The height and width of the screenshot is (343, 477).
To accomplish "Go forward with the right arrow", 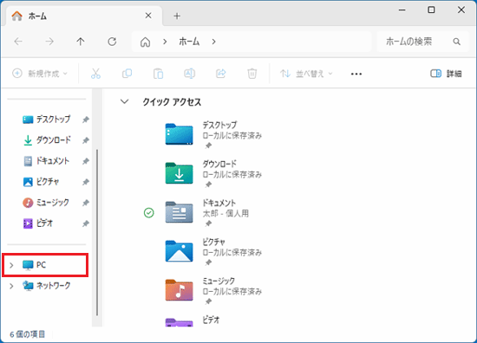I will [49, 42].
